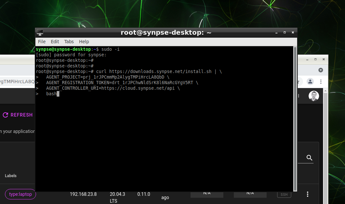Click the search magnifier icon

tap(309, 158)
